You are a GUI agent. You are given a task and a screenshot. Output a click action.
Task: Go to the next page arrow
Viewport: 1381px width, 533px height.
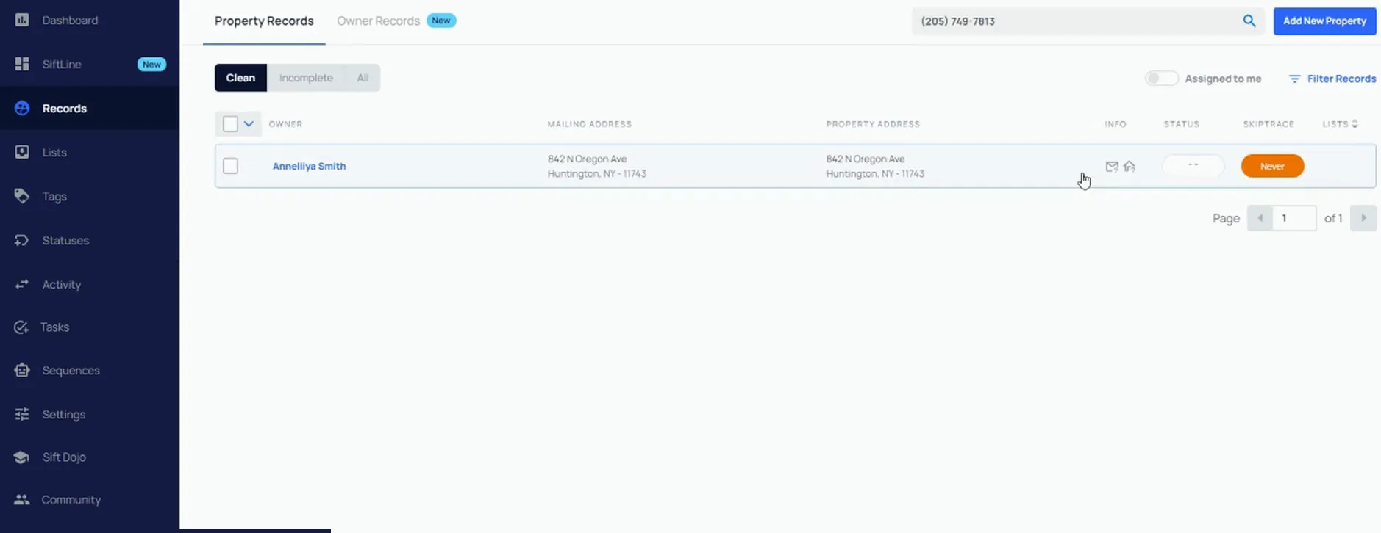(x=1363, y=218)
